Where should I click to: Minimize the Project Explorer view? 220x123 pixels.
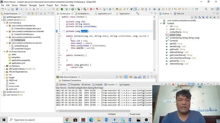(x=48, y=13)
